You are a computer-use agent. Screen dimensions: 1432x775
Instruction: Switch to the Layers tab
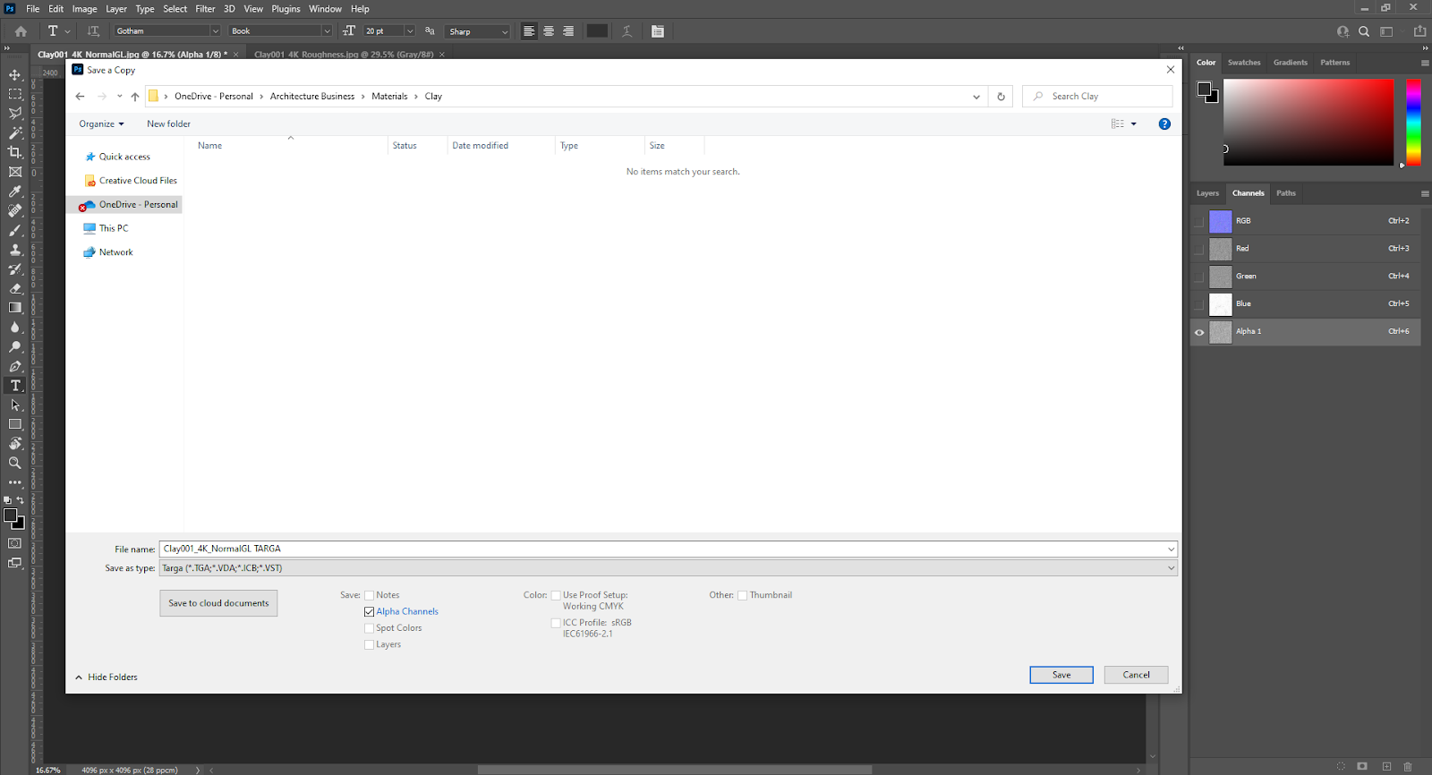point(1207,193)
